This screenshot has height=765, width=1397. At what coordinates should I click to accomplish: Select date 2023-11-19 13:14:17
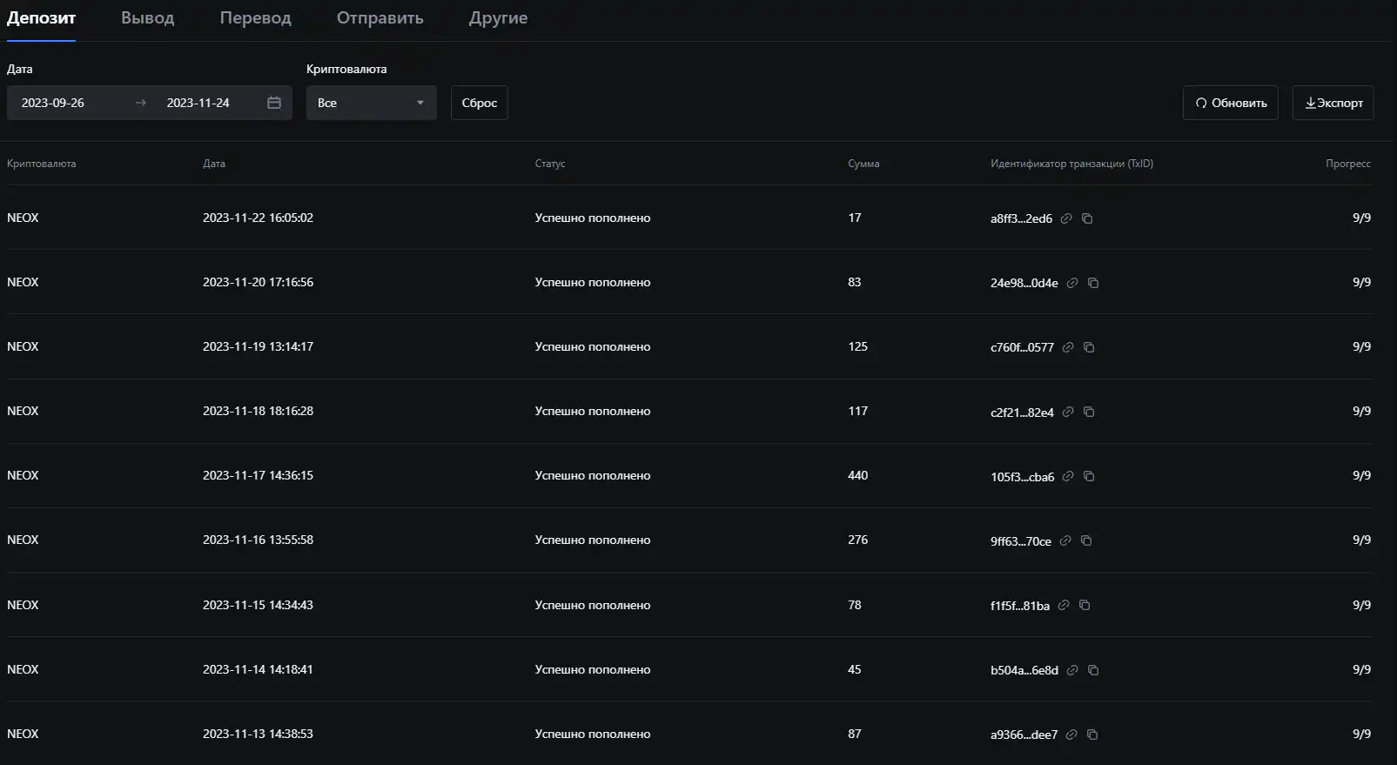pyautogui.click(x=258, y=346)
